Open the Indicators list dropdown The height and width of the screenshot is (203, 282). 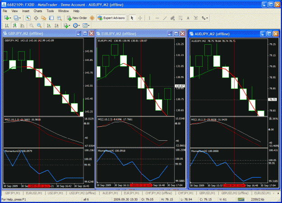coord(67,26)
